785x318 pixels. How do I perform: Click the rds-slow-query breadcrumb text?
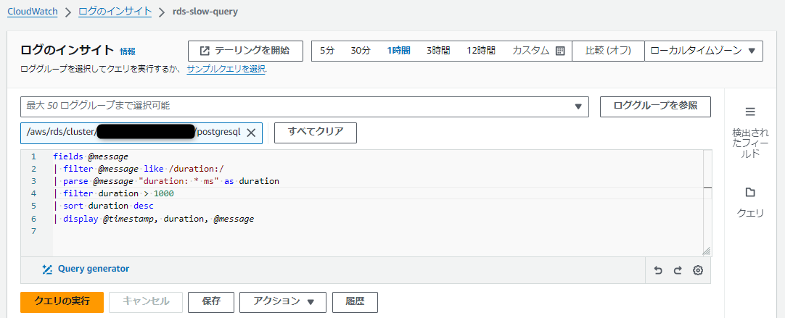(x=205, y=12)
